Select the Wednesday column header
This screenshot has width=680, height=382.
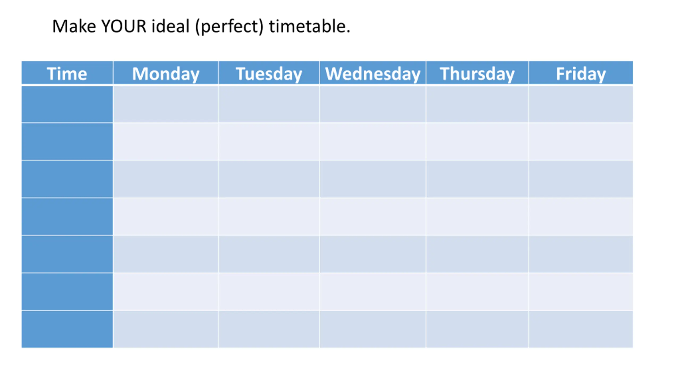click(x=372, y=73)
